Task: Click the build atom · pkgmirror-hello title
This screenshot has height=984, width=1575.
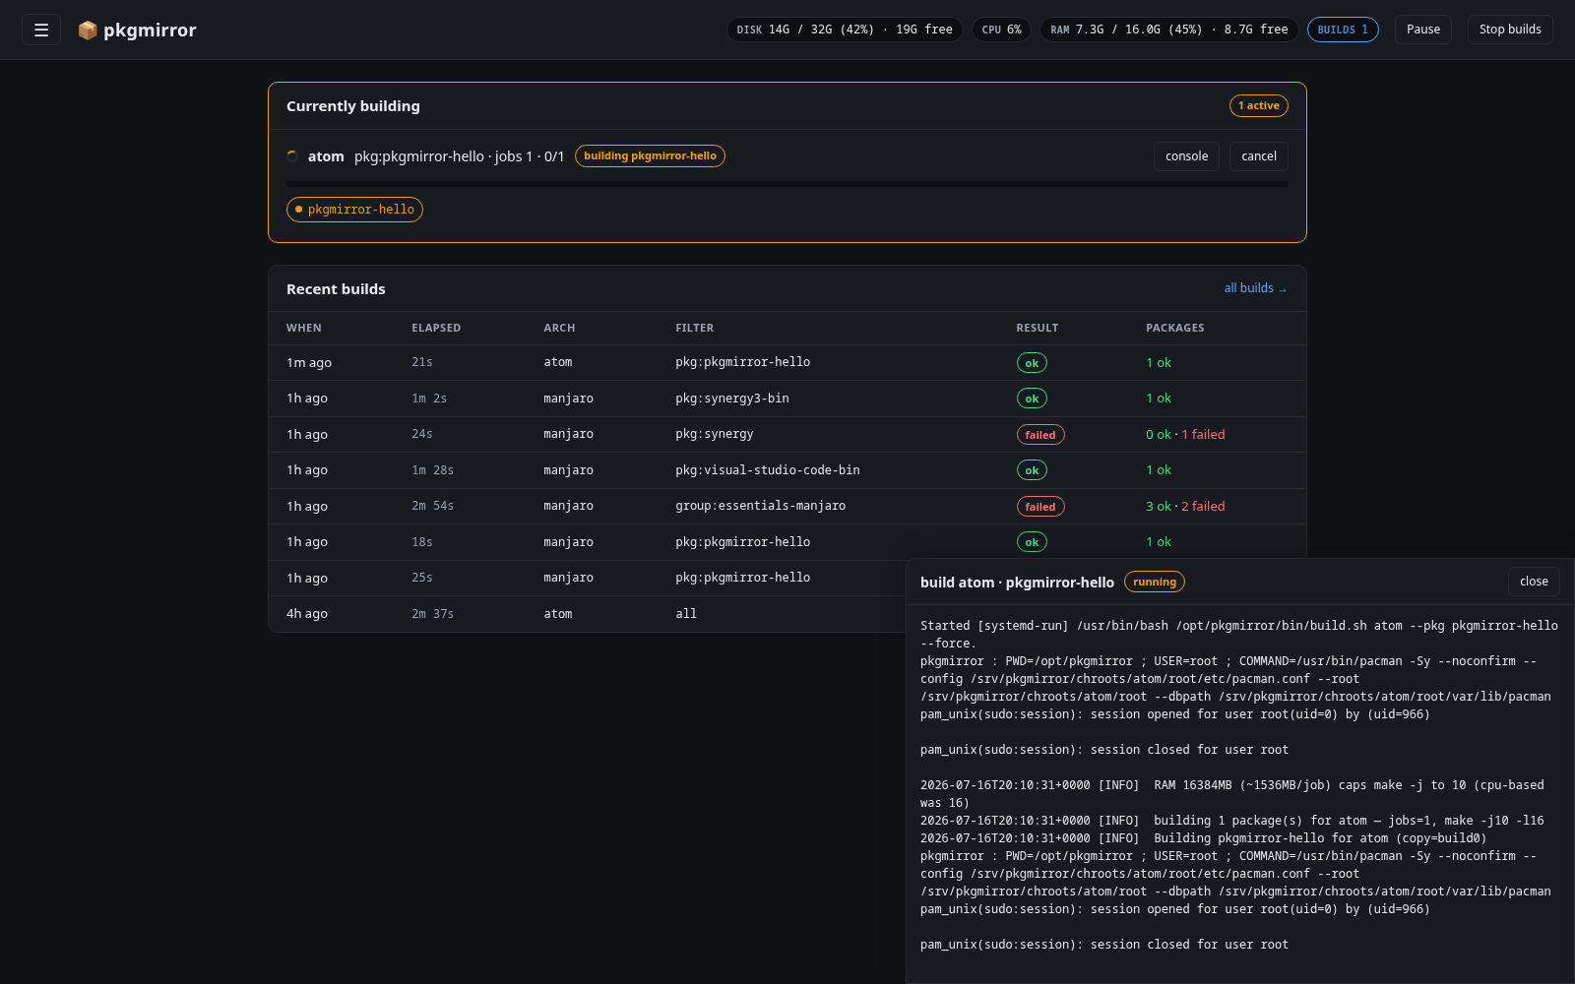Action: [1017, 583]
